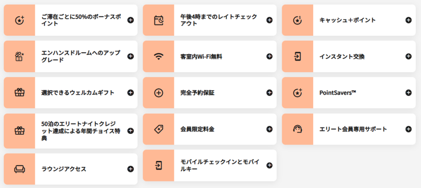The height and width of the screenshot is (188, 421).
Task: Click the mobile check-in phone icon
Action: tap(158, 165)
